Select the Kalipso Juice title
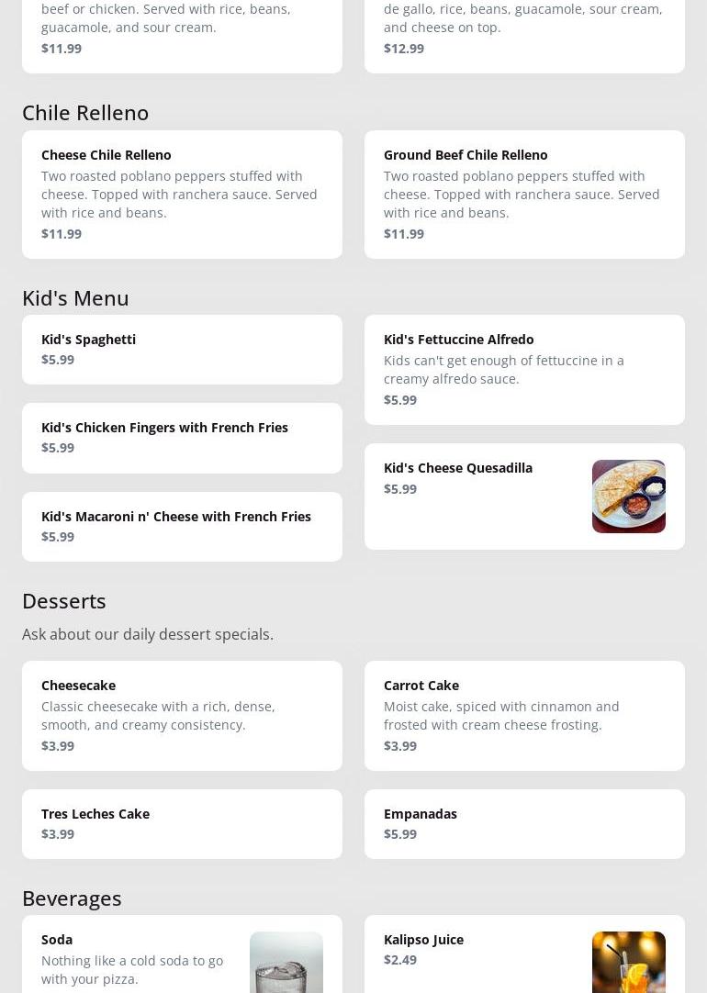The height and width of the screenshot is (993, 707). [x=423, y=940]
